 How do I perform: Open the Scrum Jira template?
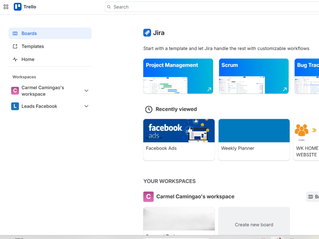(254, 76)
